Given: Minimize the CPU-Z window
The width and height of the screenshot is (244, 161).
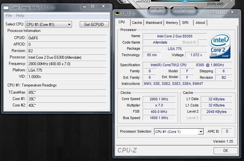Looking at the screenshot, I should tap(213, 12).
